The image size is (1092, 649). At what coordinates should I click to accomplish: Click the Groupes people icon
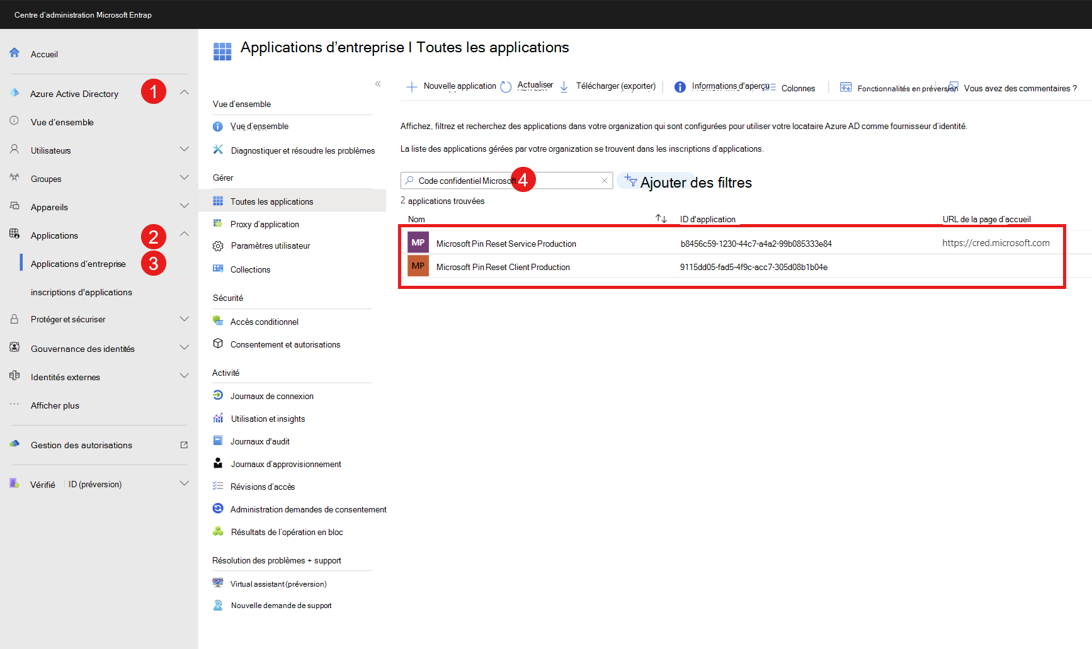pyautogui.click(x=14, y=178)
